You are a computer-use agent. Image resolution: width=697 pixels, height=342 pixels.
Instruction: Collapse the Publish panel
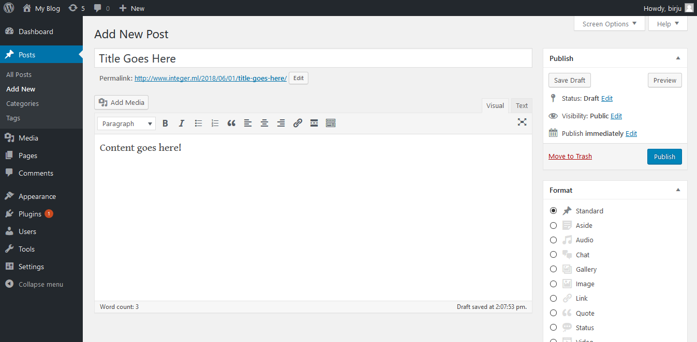[678, 58]
